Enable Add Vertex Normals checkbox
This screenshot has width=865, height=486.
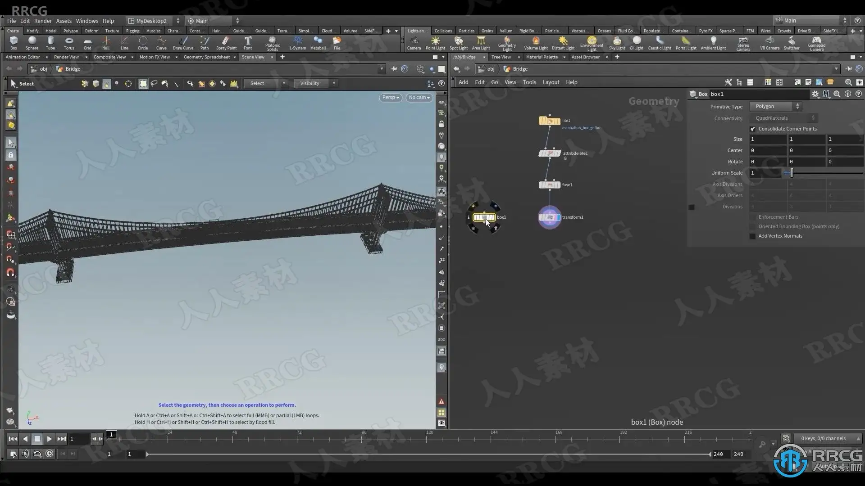[752, 236]
